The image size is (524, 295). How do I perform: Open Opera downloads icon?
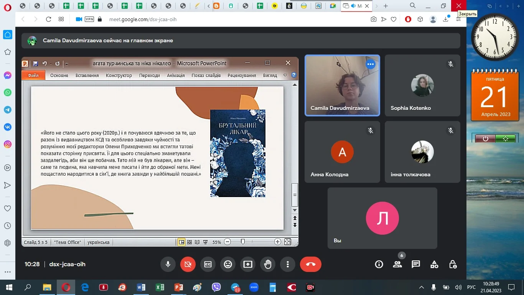446,19
